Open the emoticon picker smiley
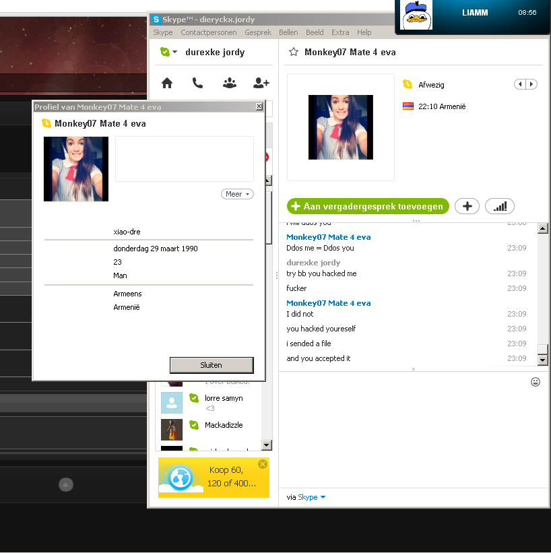This screenshot has width=551, height=553. pyautogui.click(x=536, y=382)
